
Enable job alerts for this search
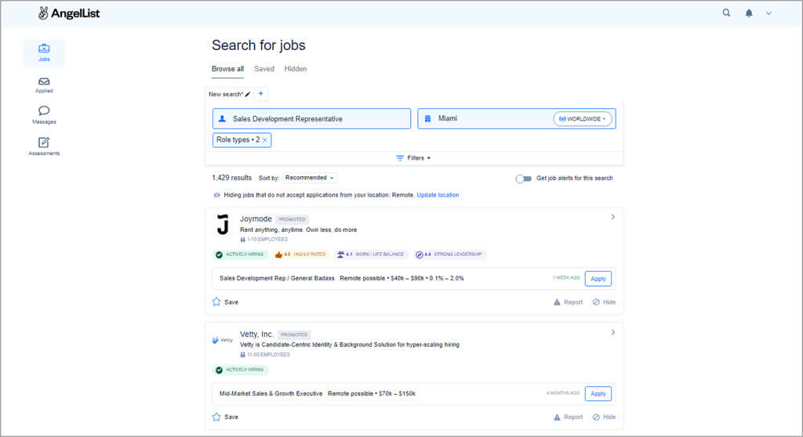tap(523, 179)
